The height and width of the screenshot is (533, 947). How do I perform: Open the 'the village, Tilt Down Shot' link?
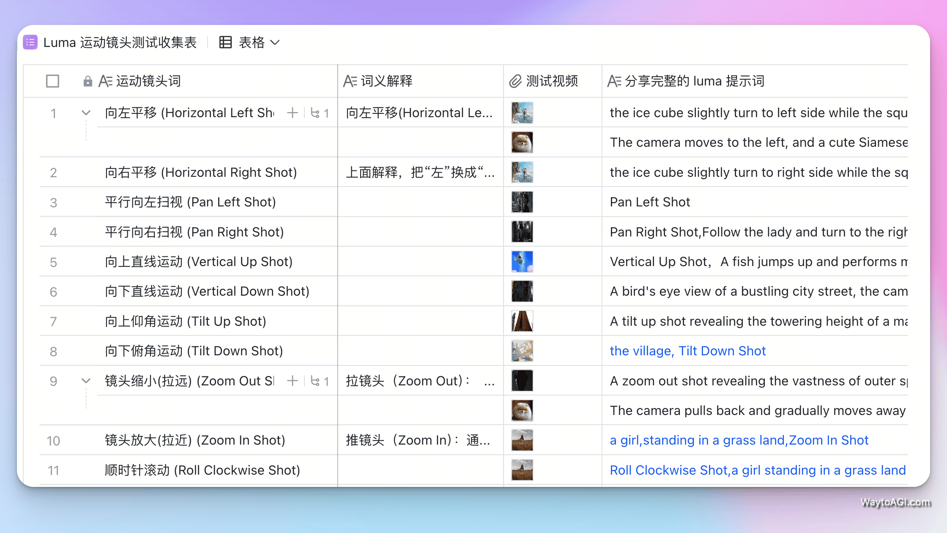tap(687, 351)
